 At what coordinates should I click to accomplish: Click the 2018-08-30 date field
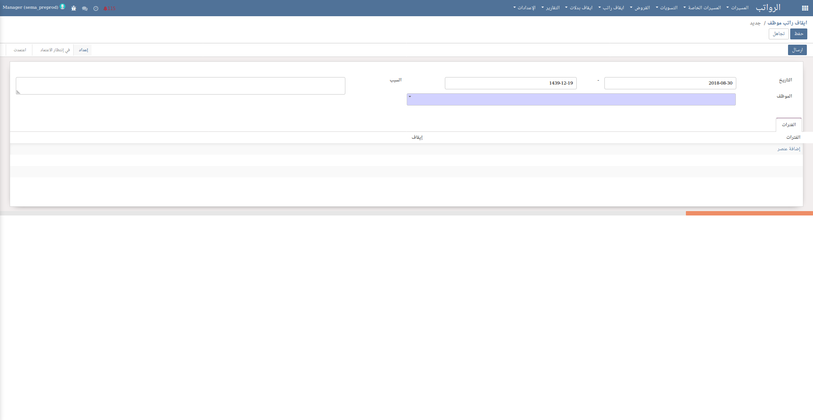pos(670,83)
